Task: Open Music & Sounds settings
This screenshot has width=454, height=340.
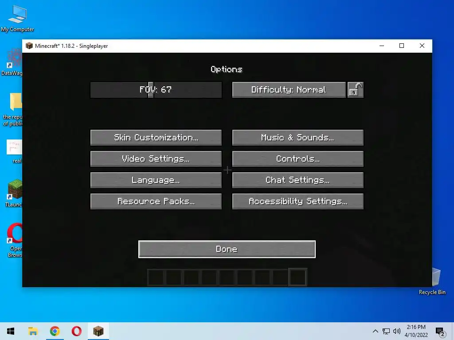Action: [x=297, y=138]
